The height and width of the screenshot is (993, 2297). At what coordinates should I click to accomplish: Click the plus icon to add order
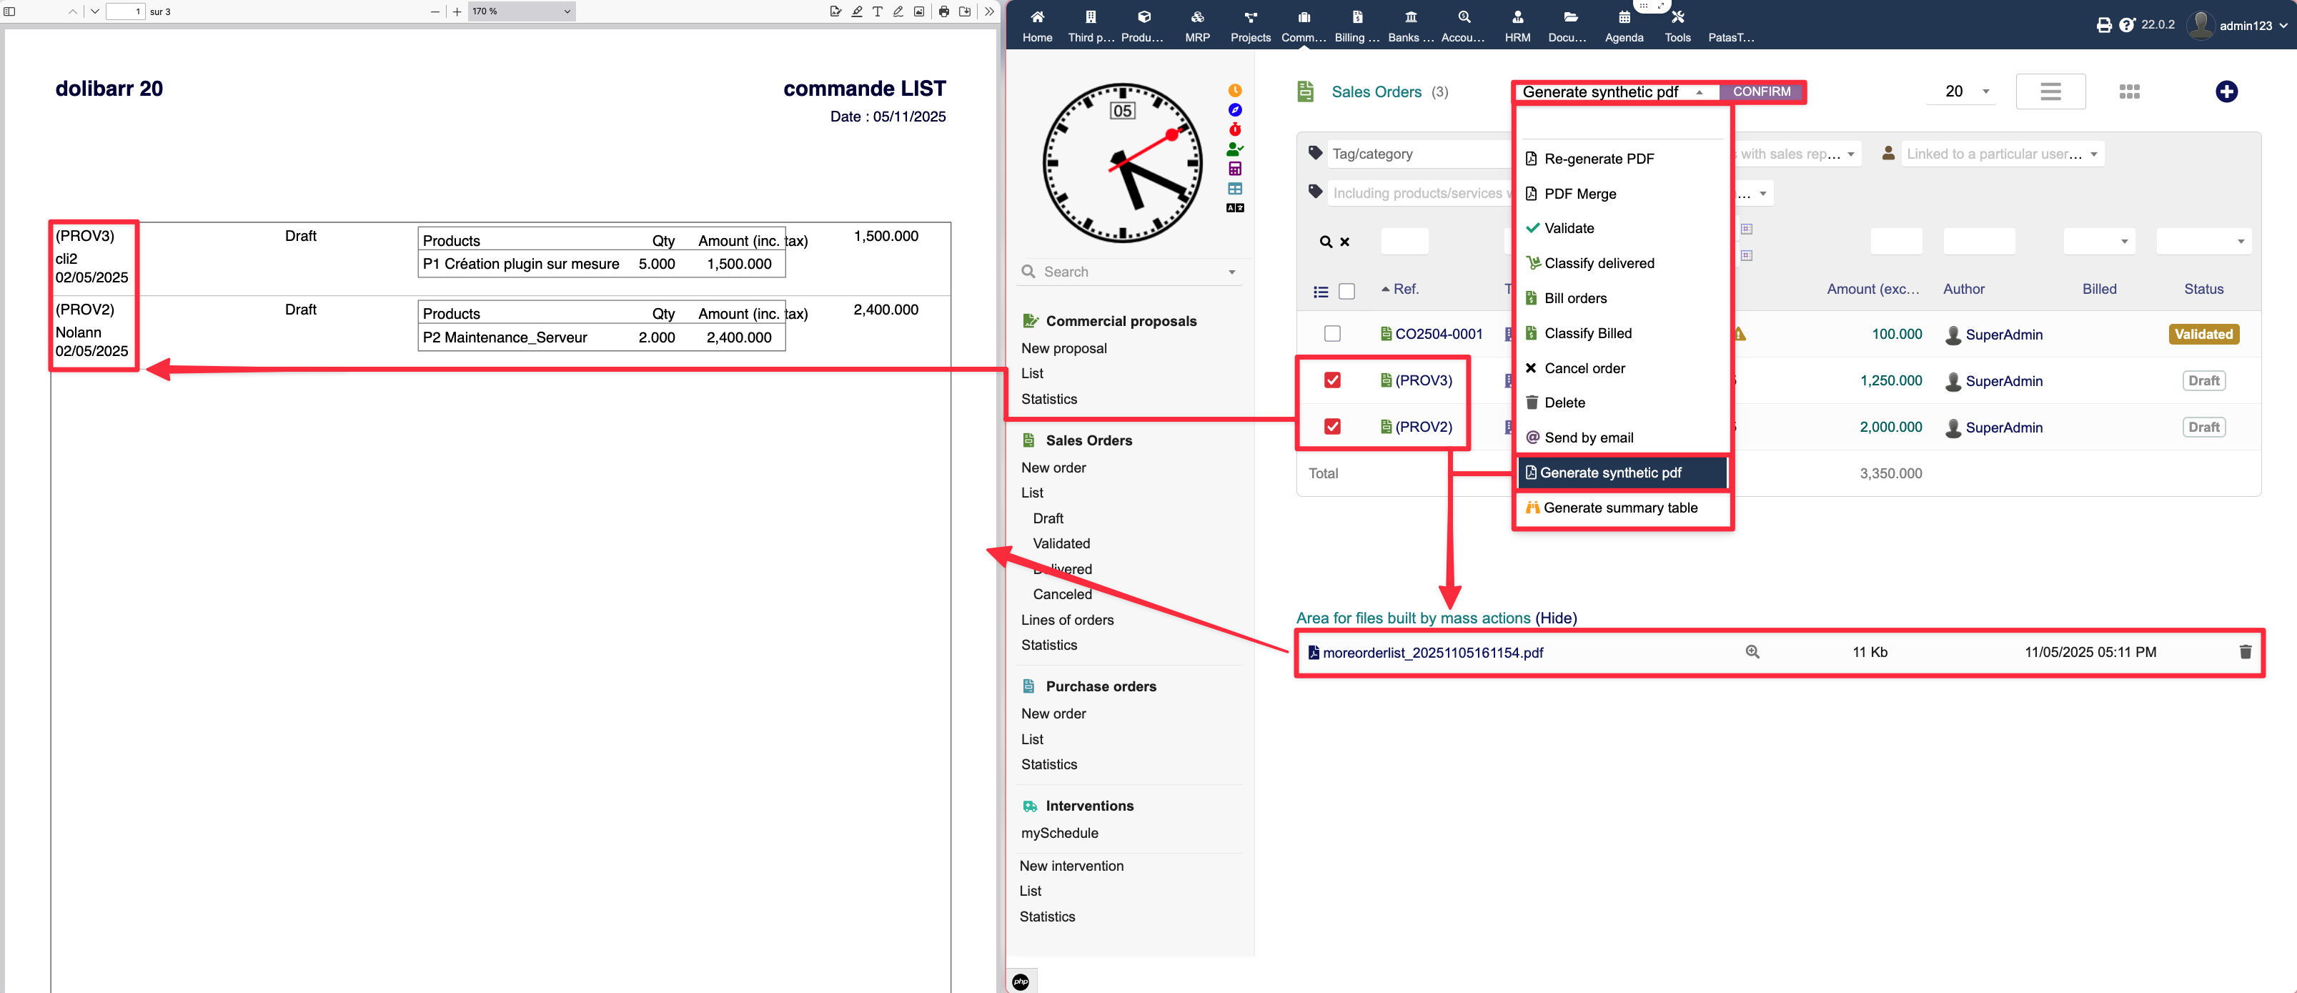2226,92
